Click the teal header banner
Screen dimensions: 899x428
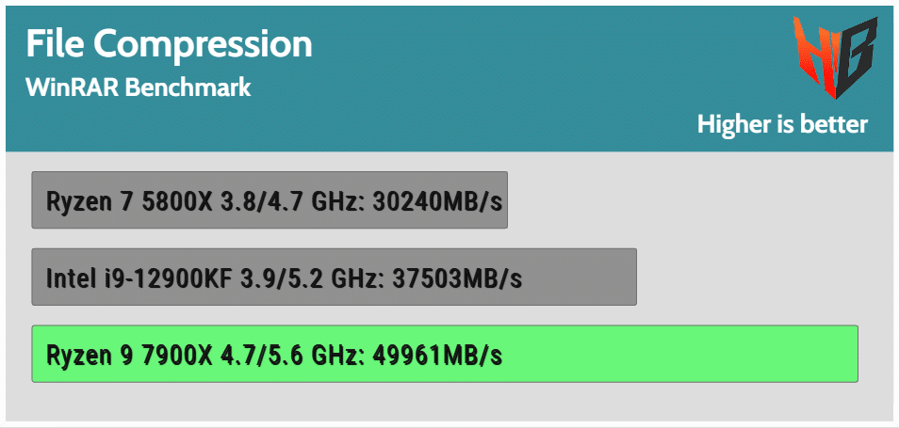tap(449, 79)
